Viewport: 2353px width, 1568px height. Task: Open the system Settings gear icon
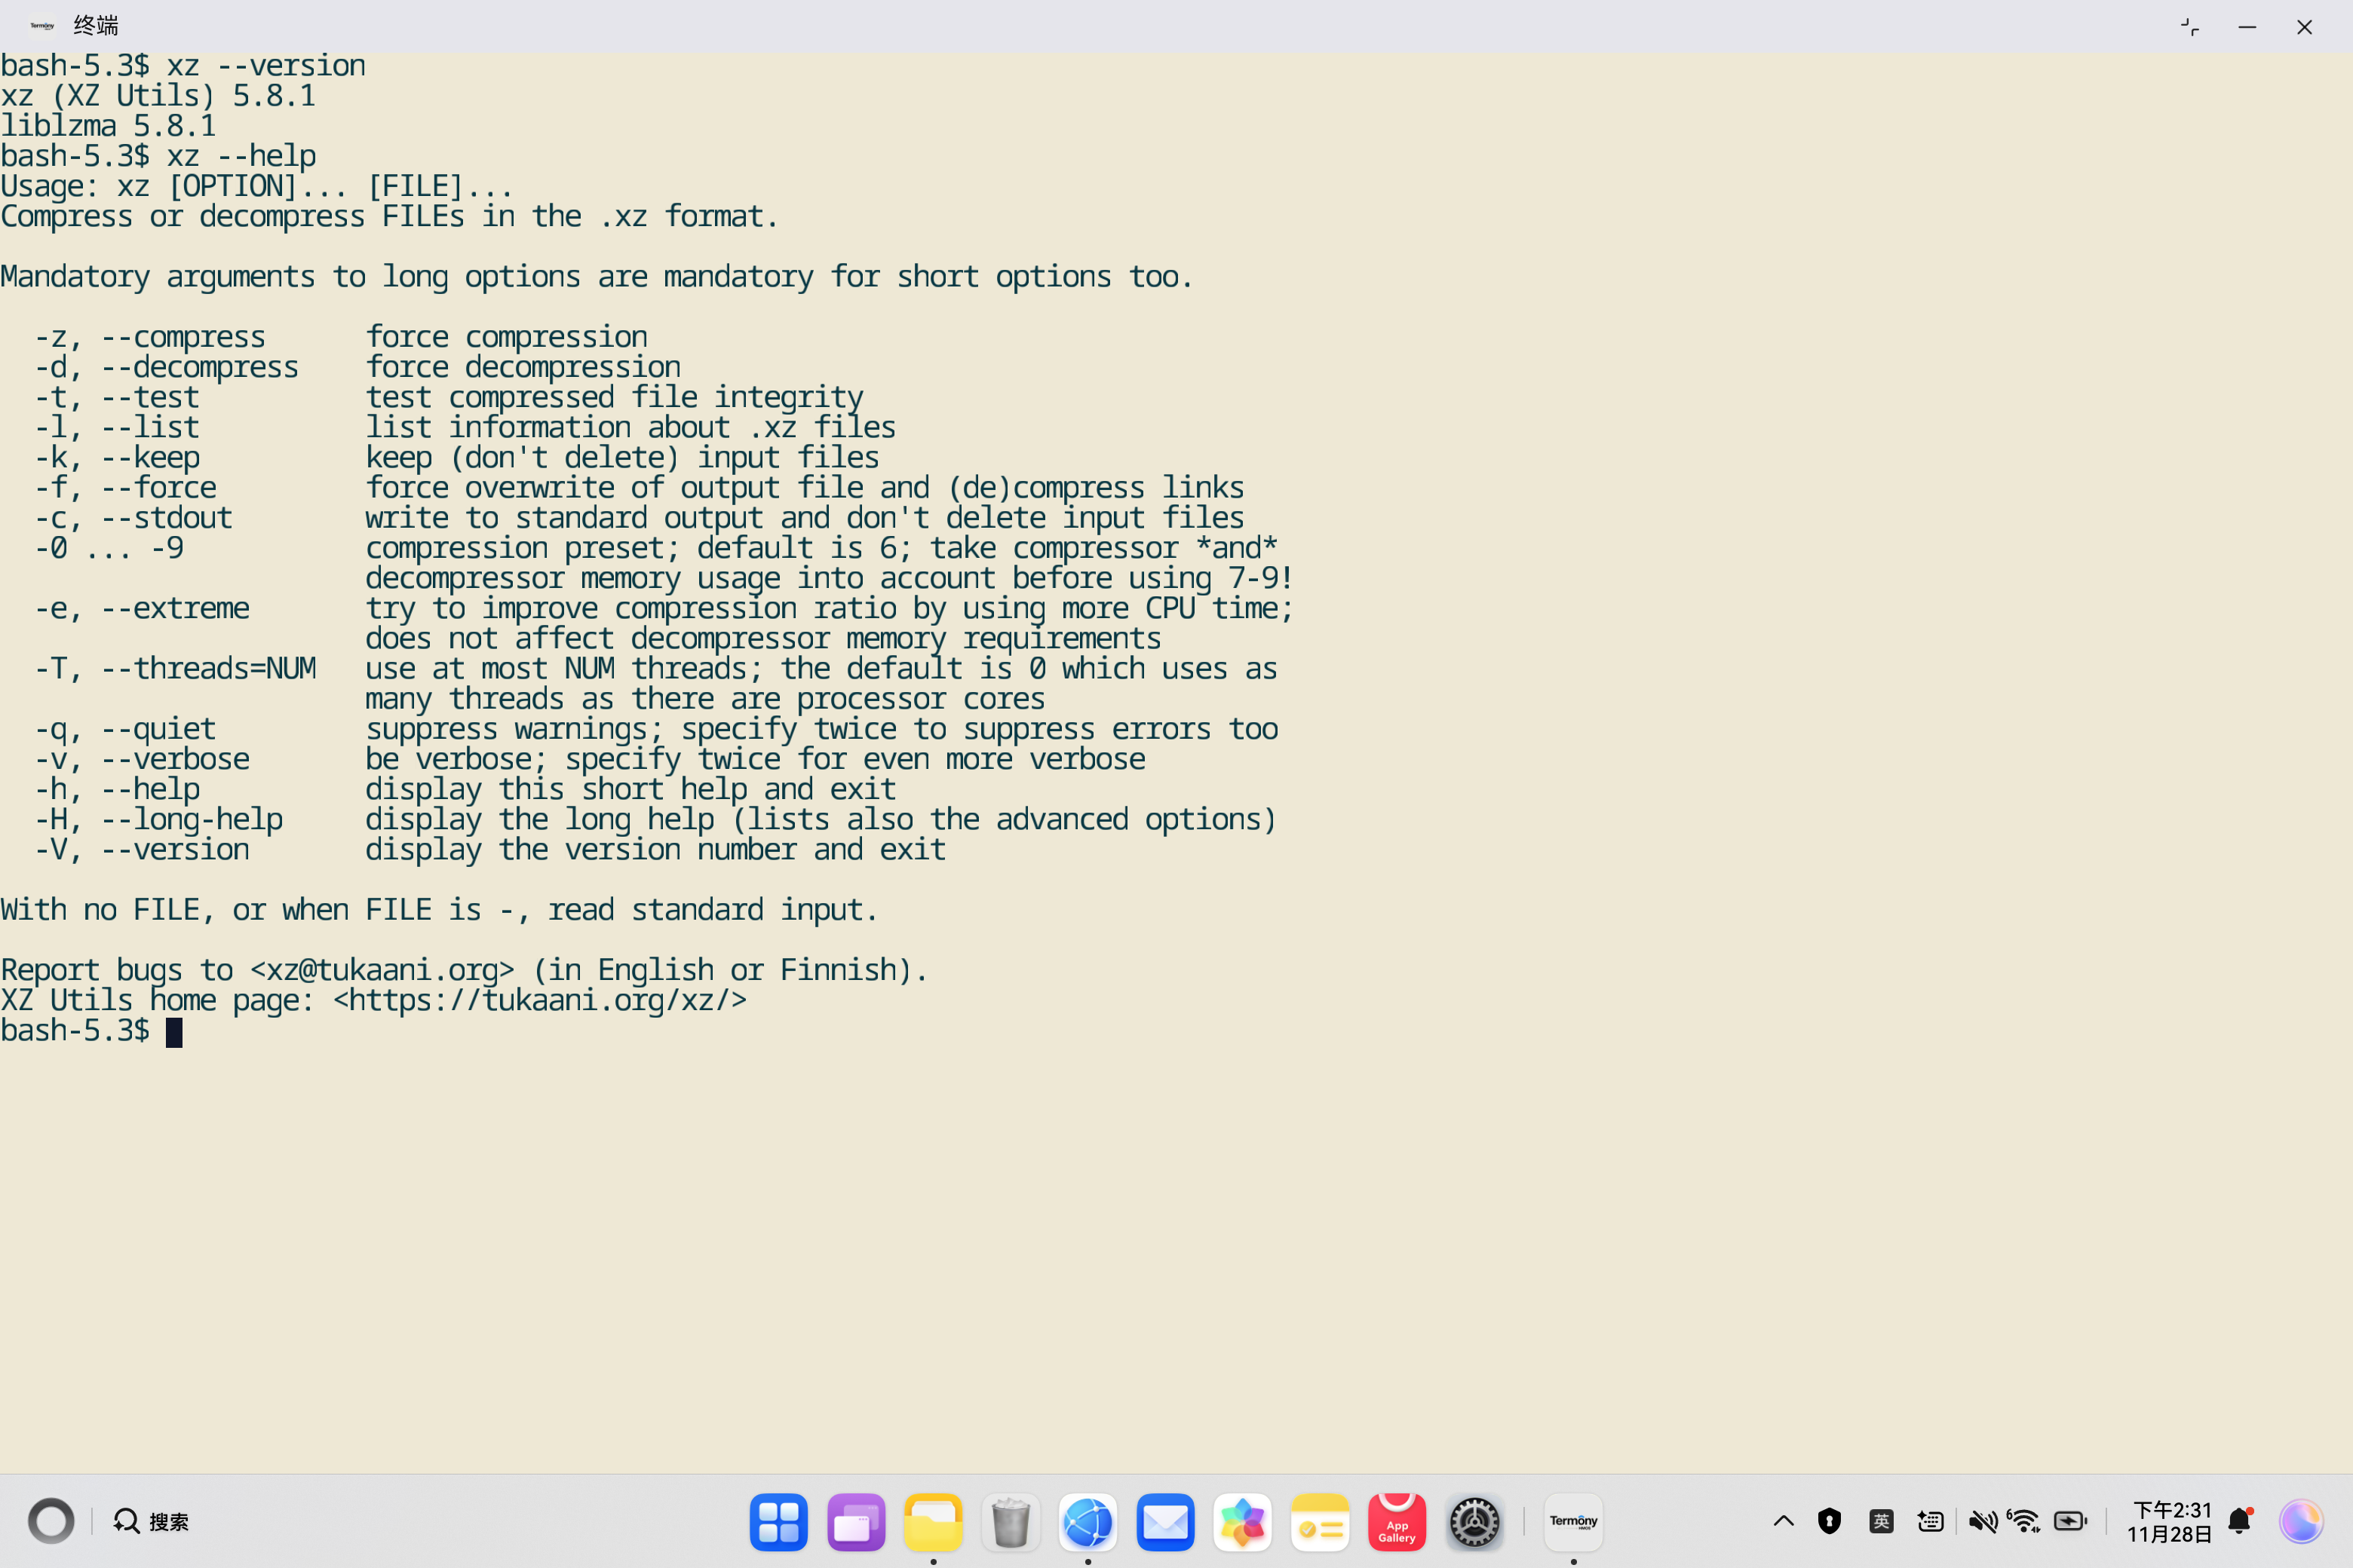click(1474, 1522)
